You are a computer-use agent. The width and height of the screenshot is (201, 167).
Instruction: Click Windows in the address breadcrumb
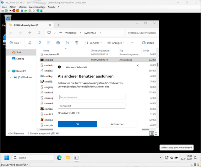tap(71, 33)
